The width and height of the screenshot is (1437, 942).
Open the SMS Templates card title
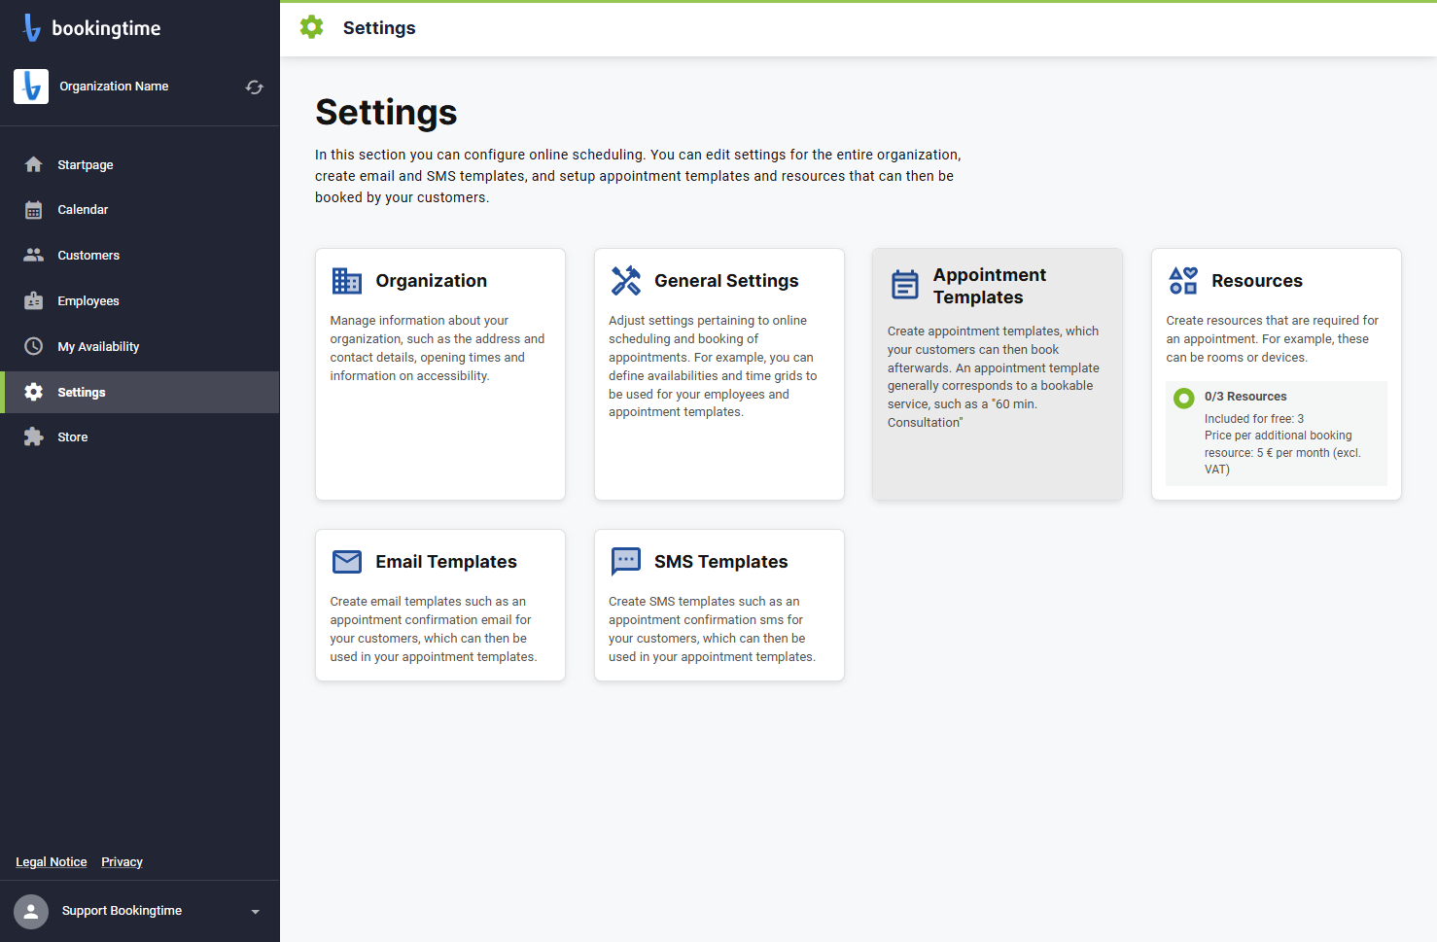(721, 562)
